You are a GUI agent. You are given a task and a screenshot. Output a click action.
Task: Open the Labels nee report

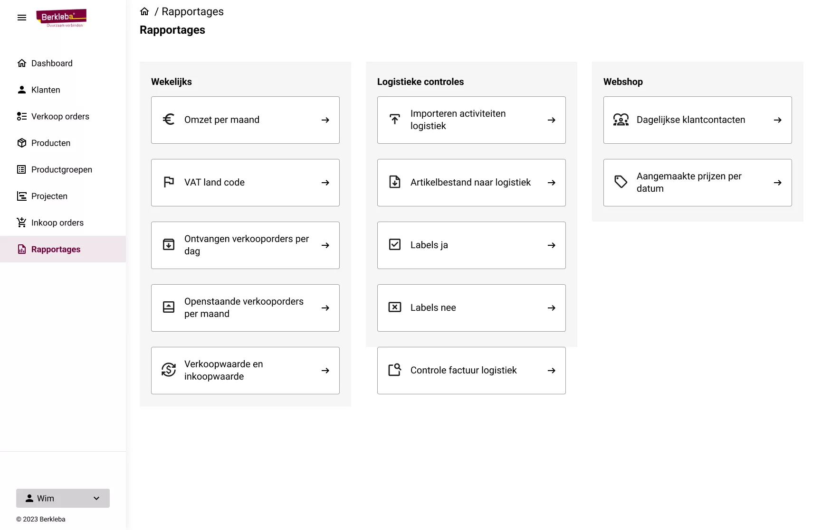(471, 308)
